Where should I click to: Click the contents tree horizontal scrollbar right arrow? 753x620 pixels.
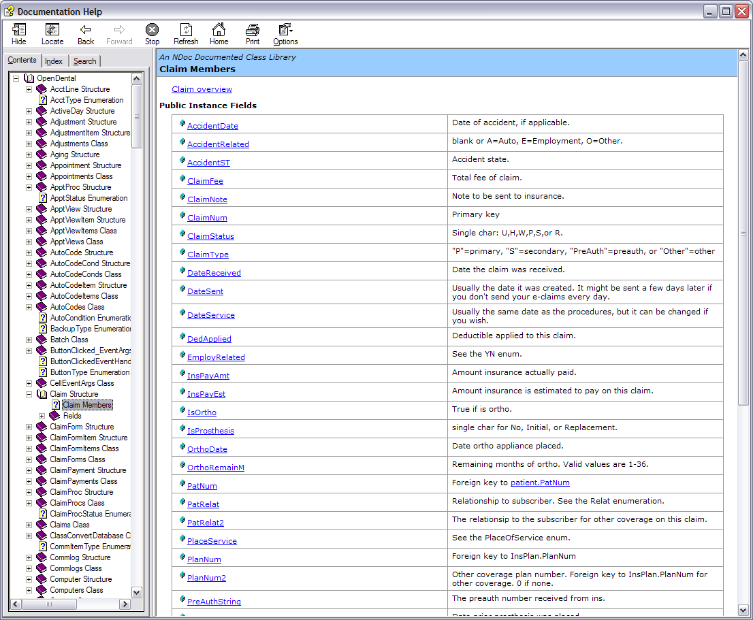pyautogui.click(x=125, y=604)
